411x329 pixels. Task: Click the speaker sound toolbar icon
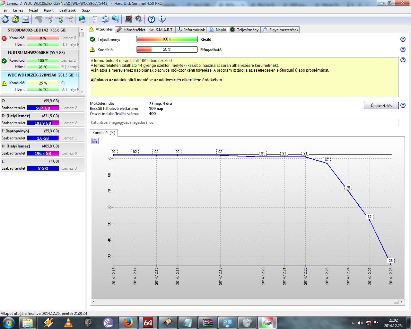139,19
